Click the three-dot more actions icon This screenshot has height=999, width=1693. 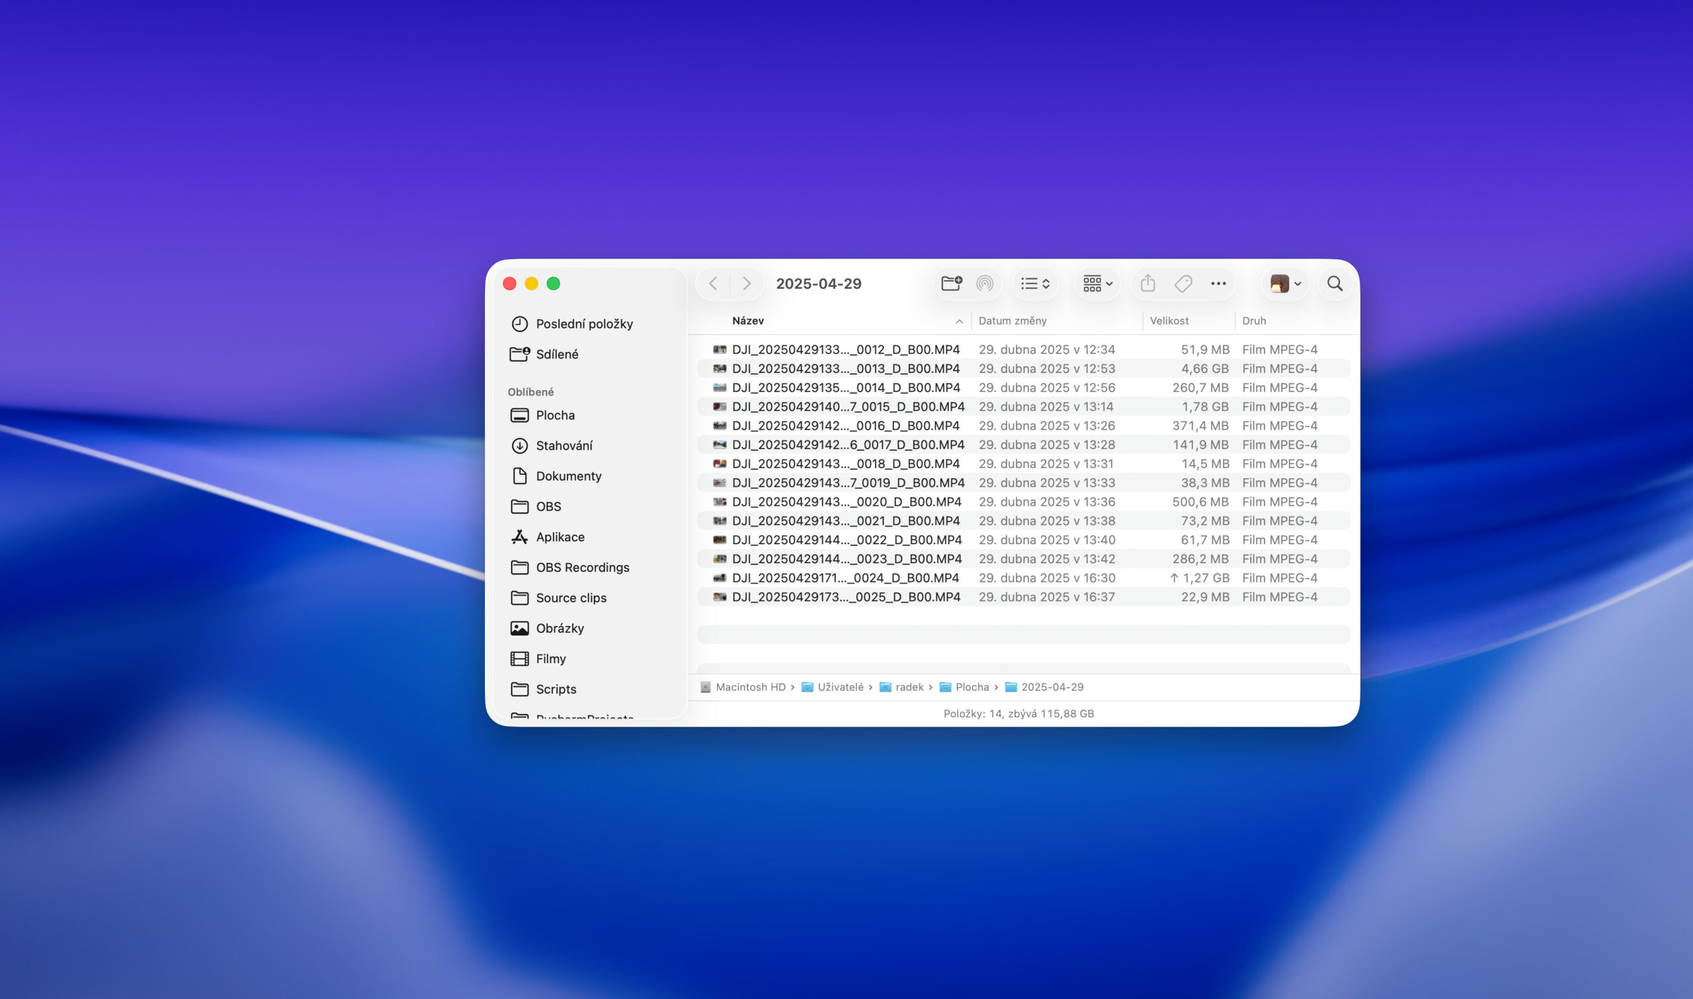[x=1218, y=284]
